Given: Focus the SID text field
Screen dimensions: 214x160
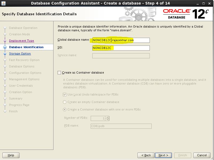Looking at the screenshot, I should tap(121, 48).
